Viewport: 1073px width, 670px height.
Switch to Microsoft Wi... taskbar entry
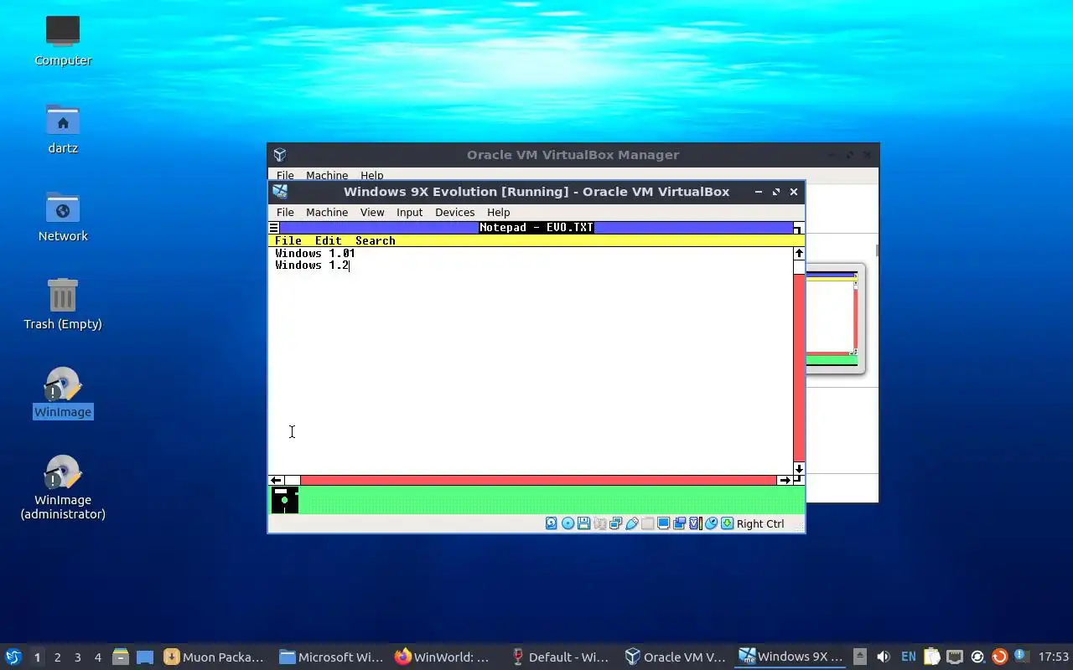pyautogui.click(x=330, y=657)
